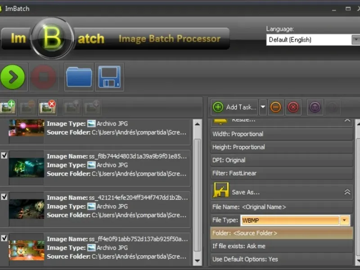The image size is (360, 270).
Task: Edit Height: Proportional setting
Action: tap(282, 147)
